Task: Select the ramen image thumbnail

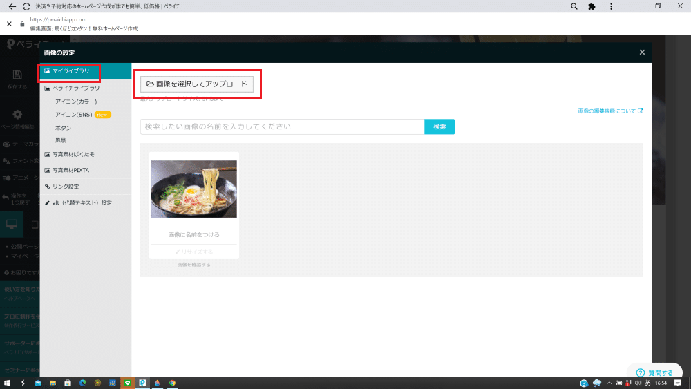Action: (194, 189)
